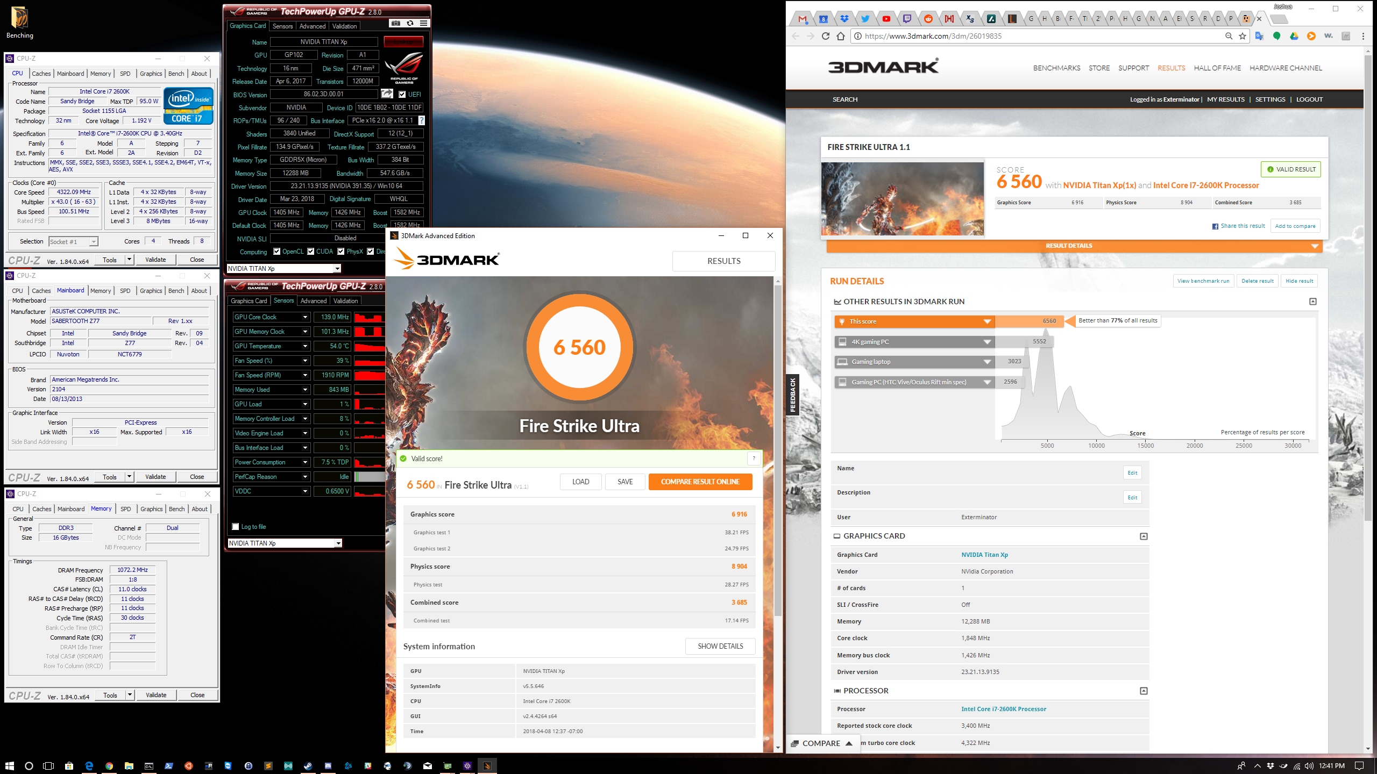Click the GPU-Z refresh icon
The image size is (1377, 774).
(410, 24)
